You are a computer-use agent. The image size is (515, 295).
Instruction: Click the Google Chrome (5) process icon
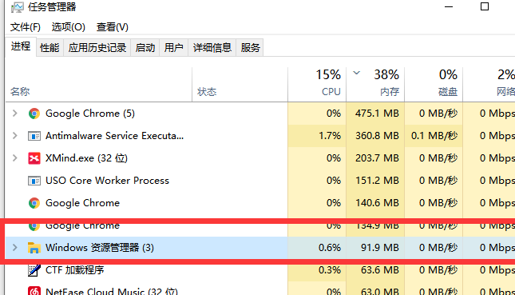click(34, 114)
